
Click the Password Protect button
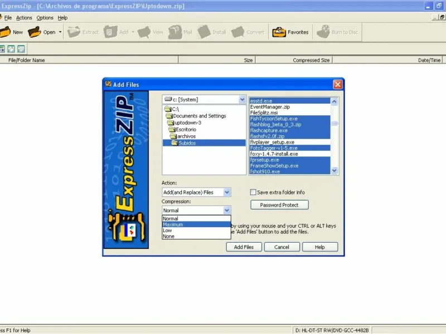279,205
